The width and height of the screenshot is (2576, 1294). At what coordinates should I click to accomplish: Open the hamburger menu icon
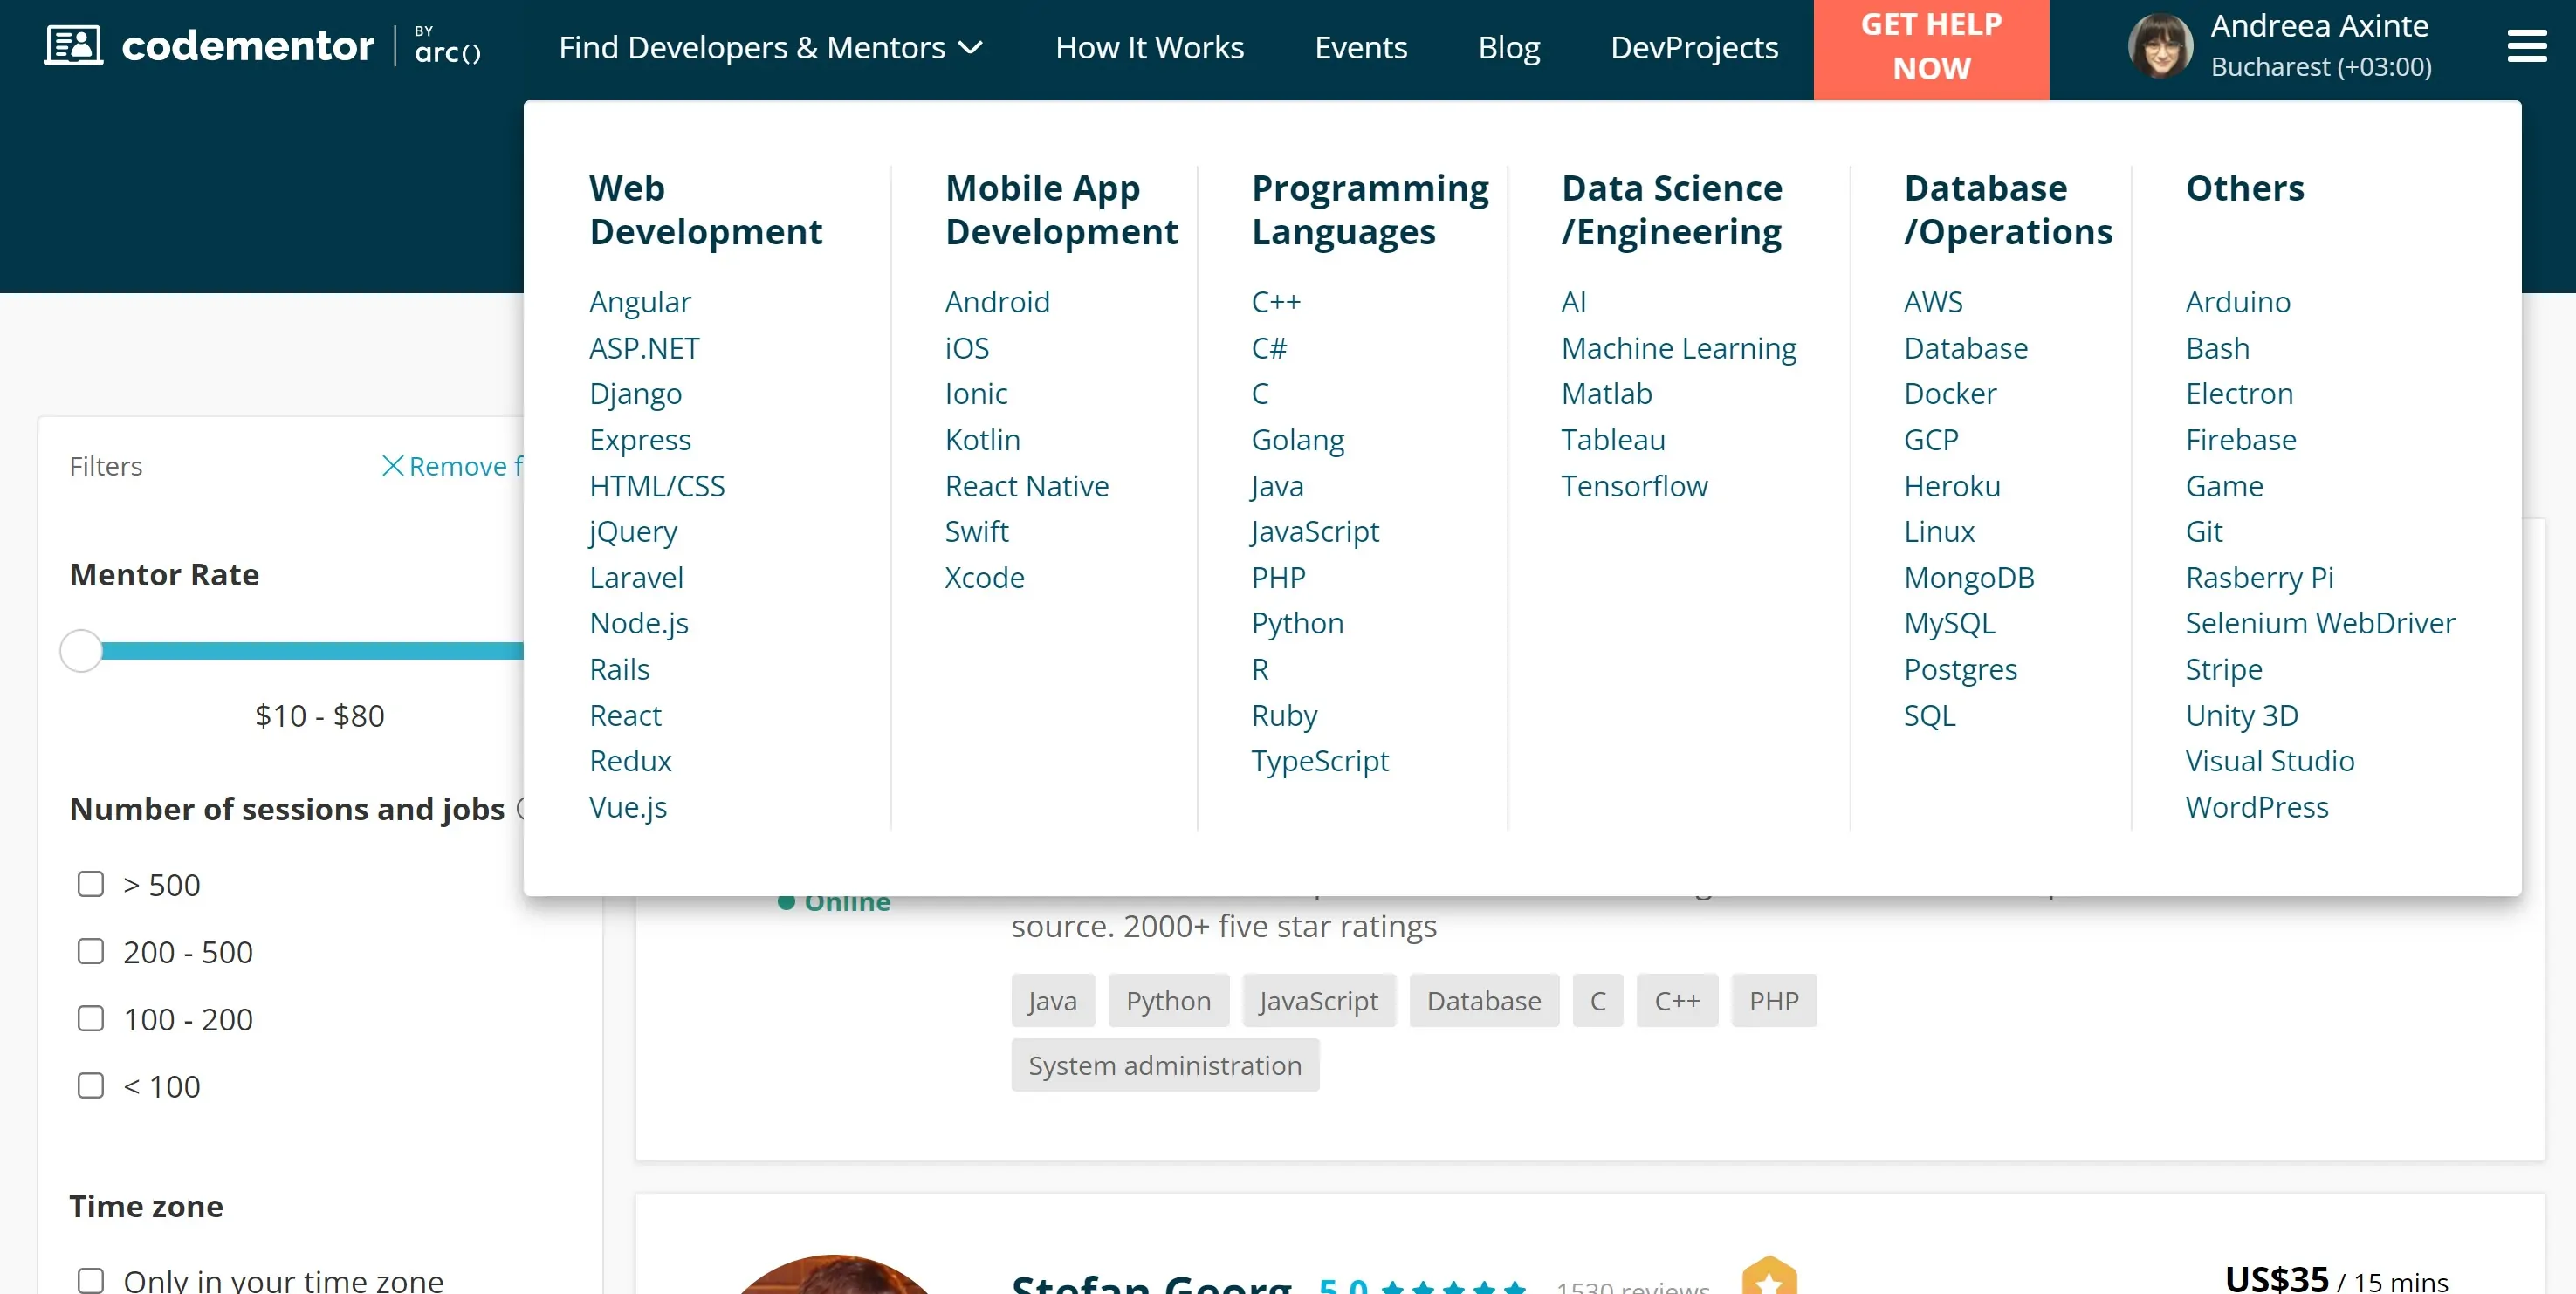pos(2526,46)
